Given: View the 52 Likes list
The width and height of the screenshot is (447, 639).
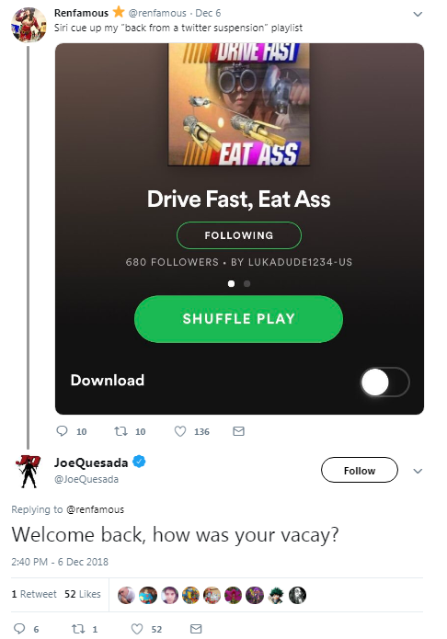Looking at the screenshot, I should [83, 594].
